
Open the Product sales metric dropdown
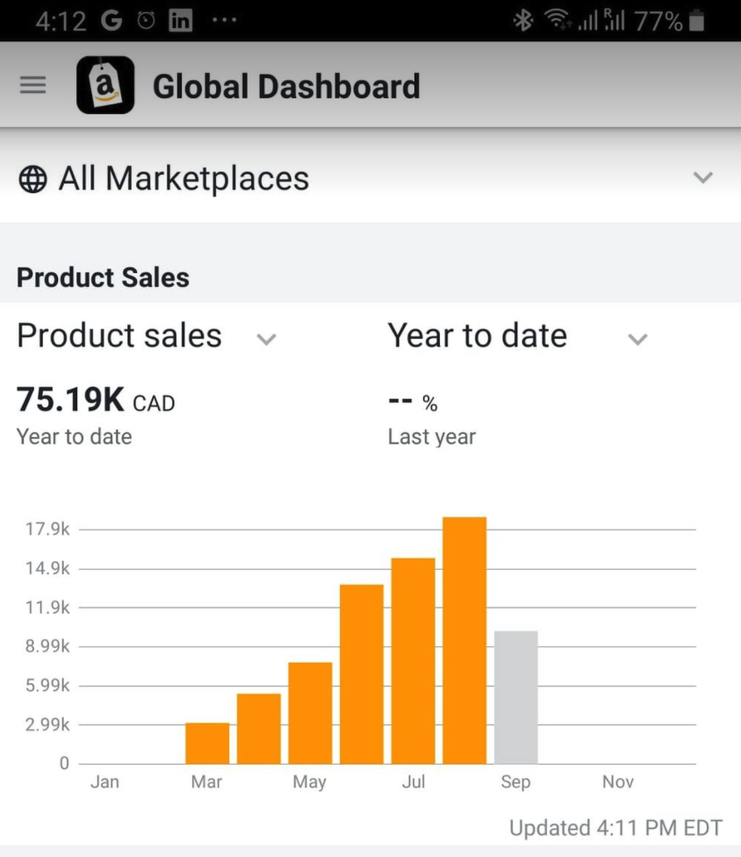pyautogui.click(x=266, y=340)
